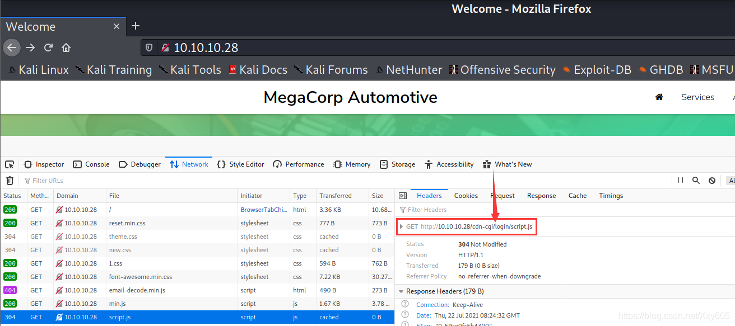The height and width of the screenshot is (326, 735).
Task: Open the Performance panel
Action: click(299, 164)
